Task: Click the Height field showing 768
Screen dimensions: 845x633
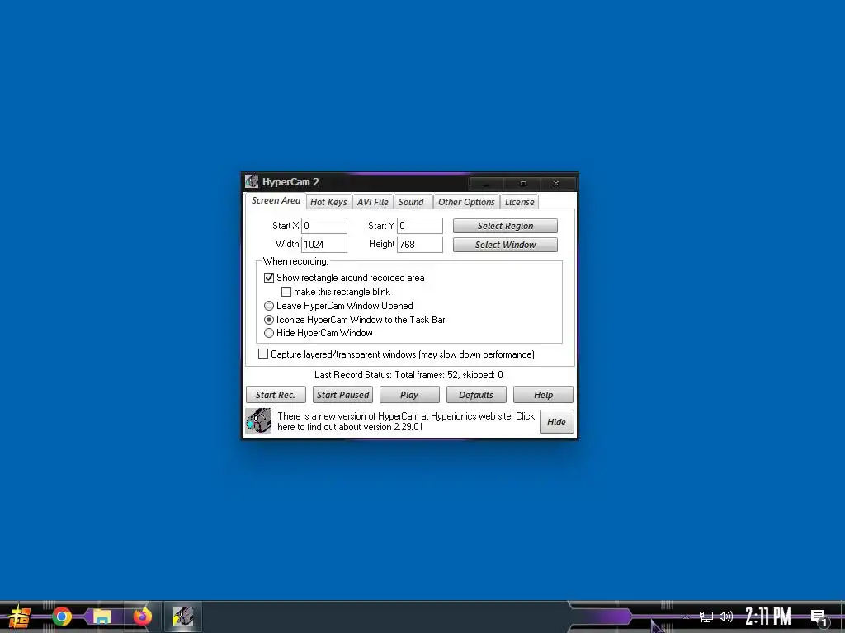Action: (420, 244)
